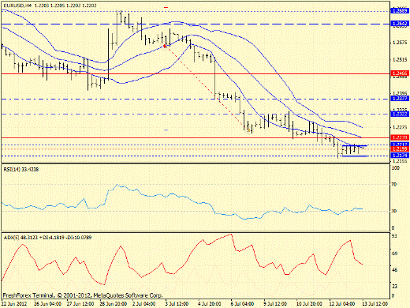Click the yellow X marker ending the red dashed line
Screen dimensions: 410x308
click(249, 130)
